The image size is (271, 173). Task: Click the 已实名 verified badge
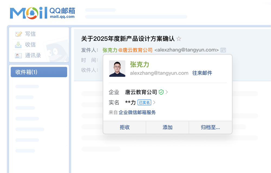(x=144, y=103)
